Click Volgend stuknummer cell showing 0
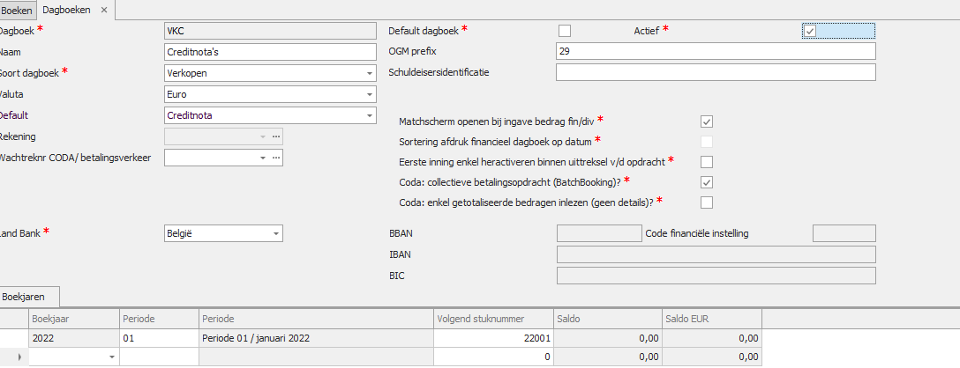Viewport: 960px width, 368px height. click(493, 357)
